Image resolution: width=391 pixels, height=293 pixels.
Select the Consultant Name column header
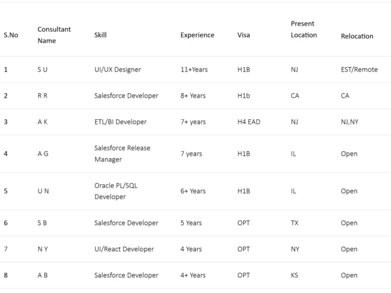pyautogui.click(x=54, y=35)
